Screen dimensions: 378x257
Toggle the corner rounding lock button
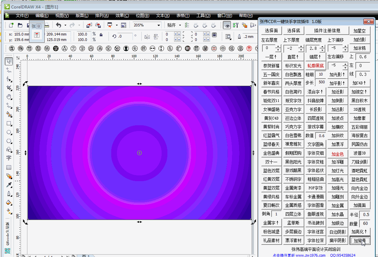pyautogui.click(x=214, y=35)
